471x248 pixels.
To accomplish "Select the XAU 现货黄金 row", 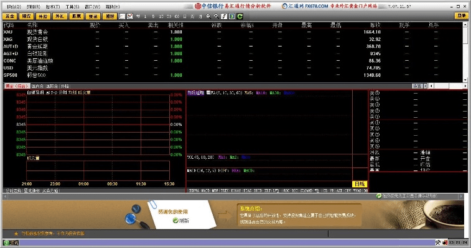I will coord(37,32).
